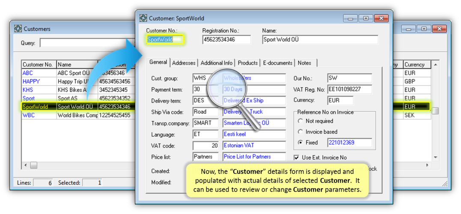Click the Currency column header

[417, 65]
